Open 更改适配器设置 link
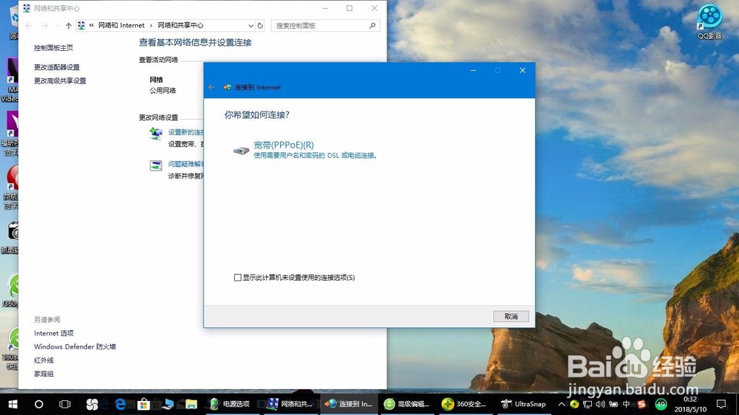The height and width of the screenshot is (415, 739). point(57,67)
